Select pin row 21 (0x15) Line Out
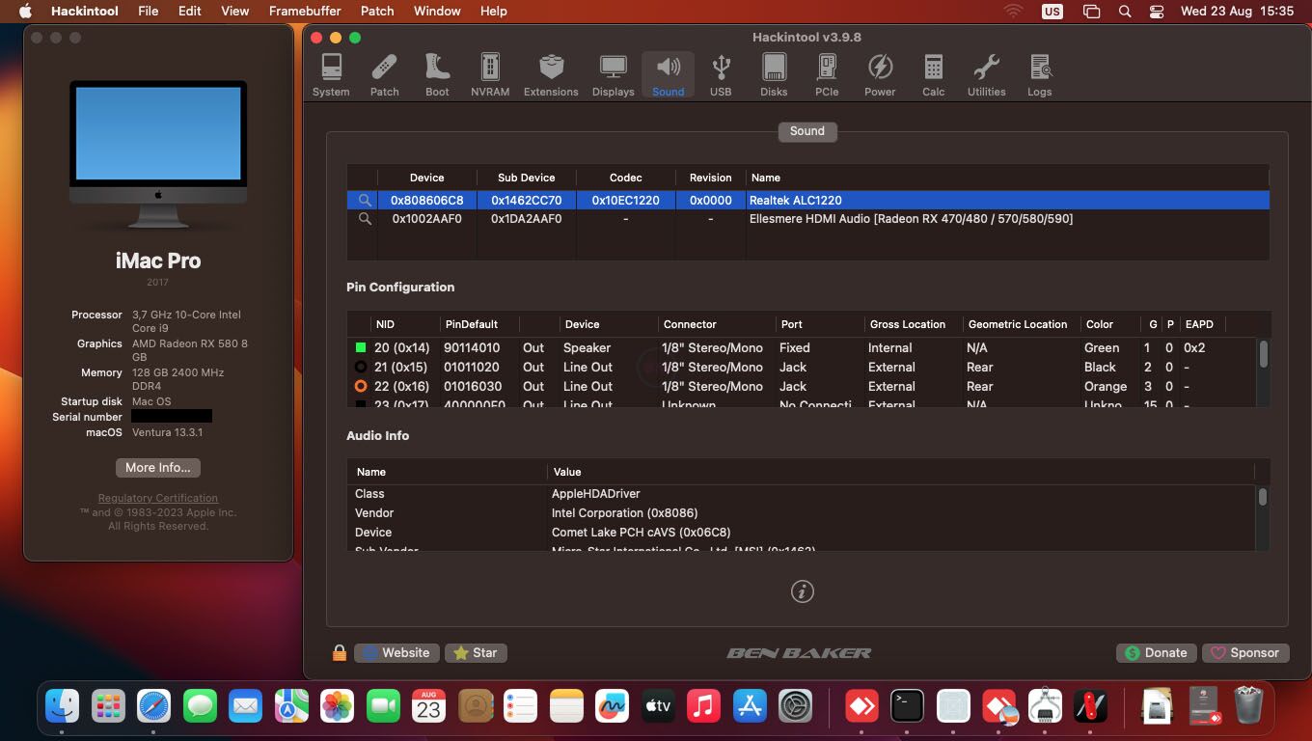 coord(803,367)
